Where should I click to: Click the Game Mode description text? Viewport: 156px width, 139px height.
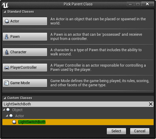click(100, 83)
